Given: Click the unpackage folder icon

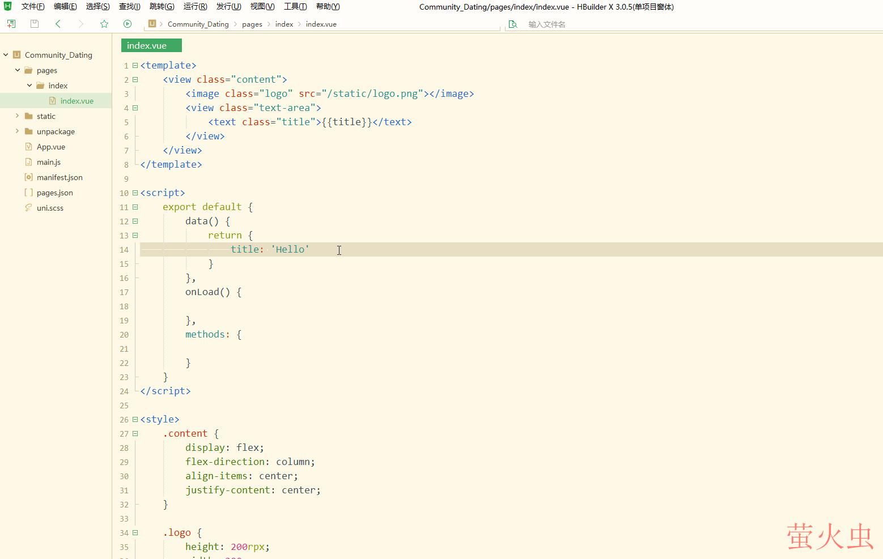Looking at the screenshot, I should tap(28, 131).
